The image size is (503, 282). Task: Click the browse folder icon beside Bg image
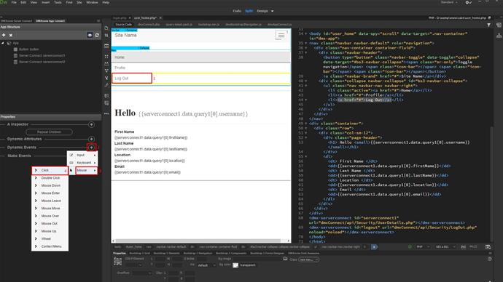pyautogui.click(x=285, y=259)
